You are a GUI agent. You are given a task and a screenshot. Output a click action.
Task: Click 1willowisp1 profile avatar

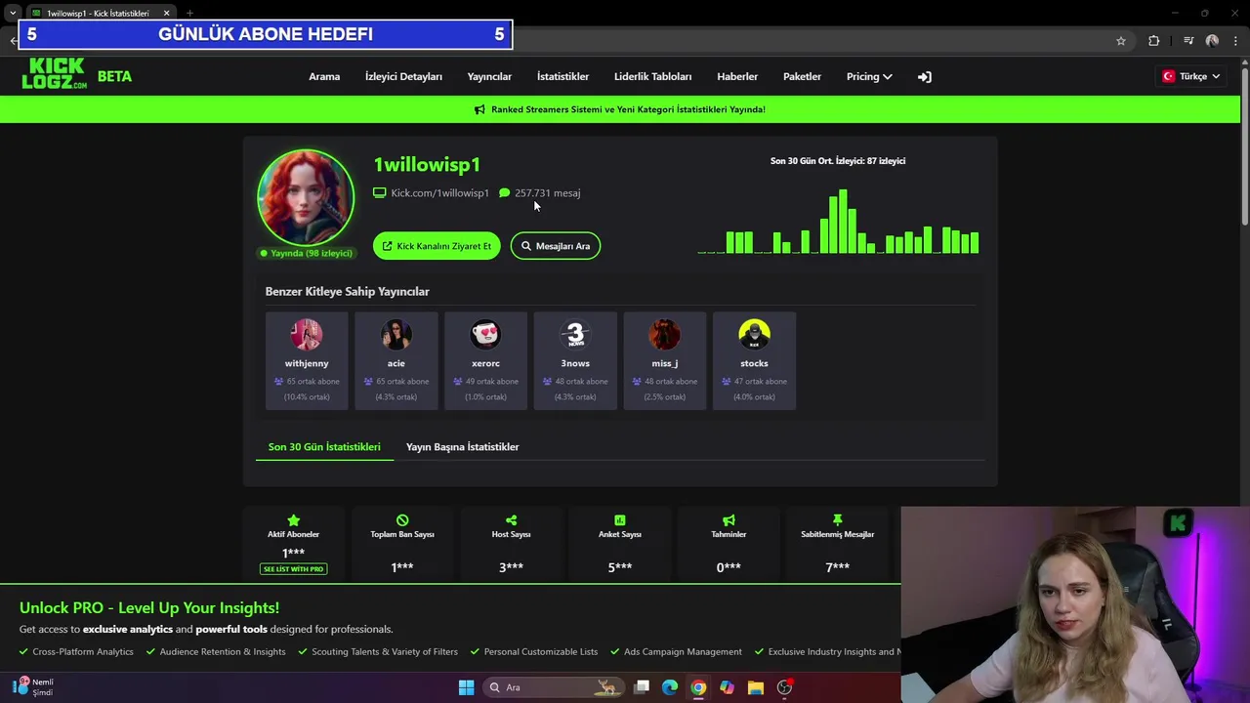[306, 197]
